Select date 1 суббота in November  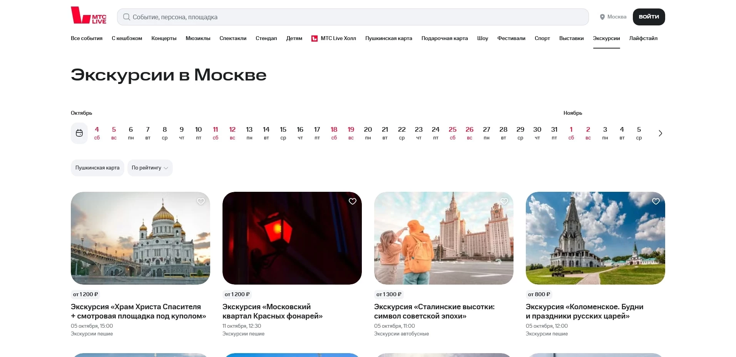click(x=571, y=133)
